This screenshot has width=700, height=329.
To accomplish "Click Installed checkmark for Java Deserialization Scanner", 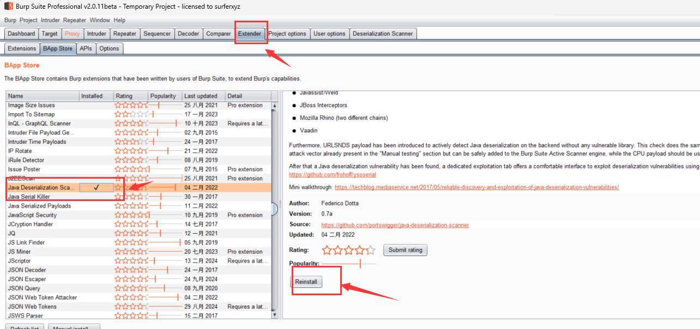I will click(x=96, y=187).
